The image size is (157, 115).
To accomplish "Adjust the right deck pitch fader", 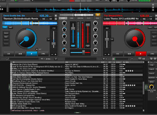I will 107,39.
